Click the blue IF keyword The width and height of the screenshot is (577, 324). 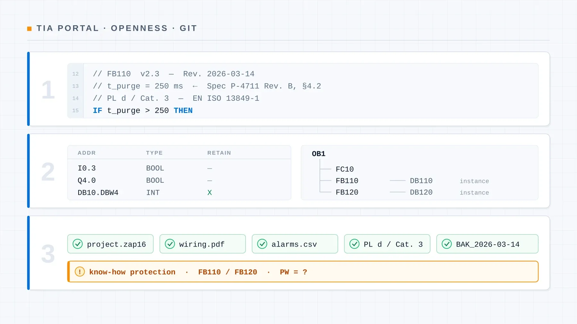click(97, 111)
